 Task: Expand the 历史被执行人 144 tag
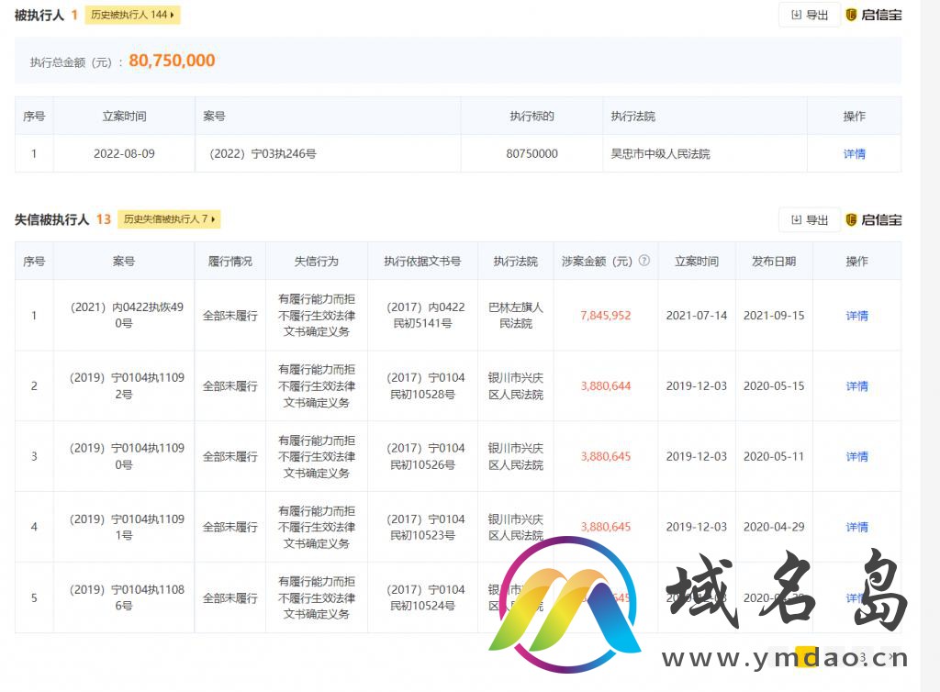(132, 15)
